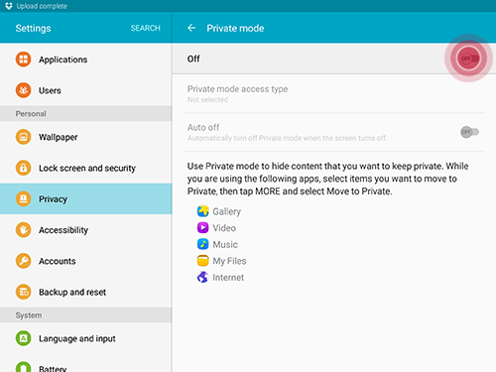Tap the Lock screen padlock icon

click(23, 168)
